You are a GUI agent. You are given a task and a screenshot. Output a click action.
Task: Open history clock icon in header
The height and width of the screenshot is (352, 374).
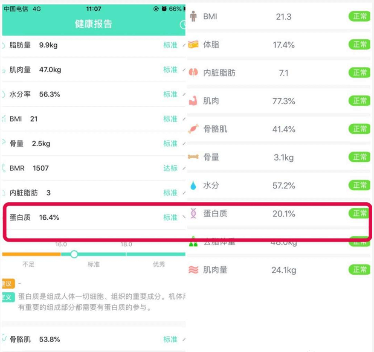[183, 24]
